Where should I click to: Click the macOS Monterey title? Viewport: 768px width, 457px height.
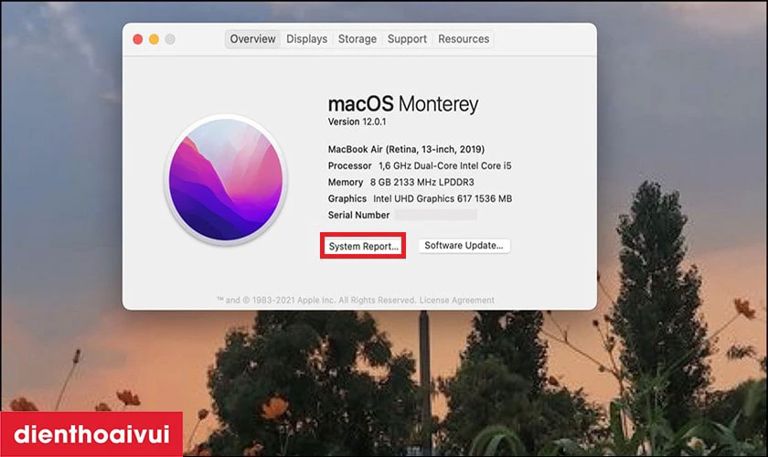(x=402, y=104)
